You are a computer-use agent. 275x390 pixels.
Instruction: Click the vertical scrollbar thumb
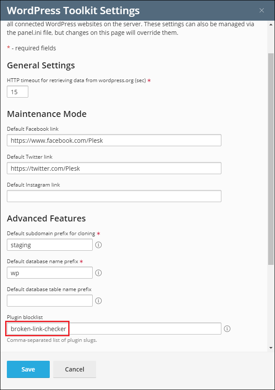[271, 159]
